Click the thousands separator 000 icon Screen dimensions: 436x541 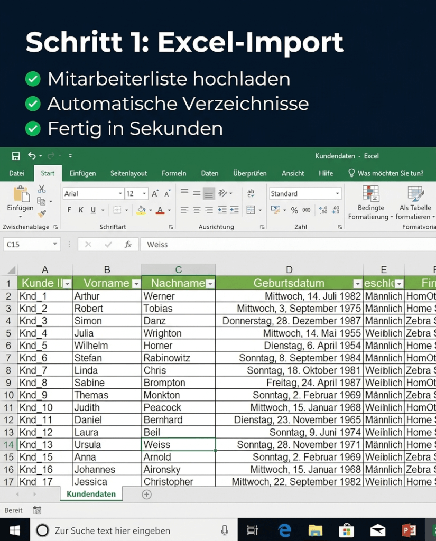click(x=307, y=210)
